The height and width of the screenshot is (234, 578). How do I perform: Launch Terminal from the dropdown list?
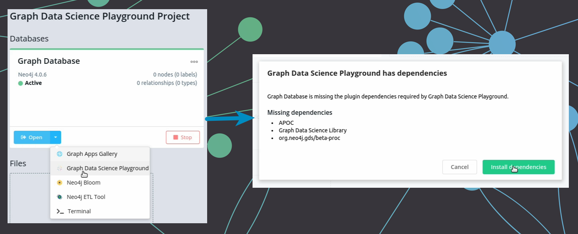click(x=100, y=211)
